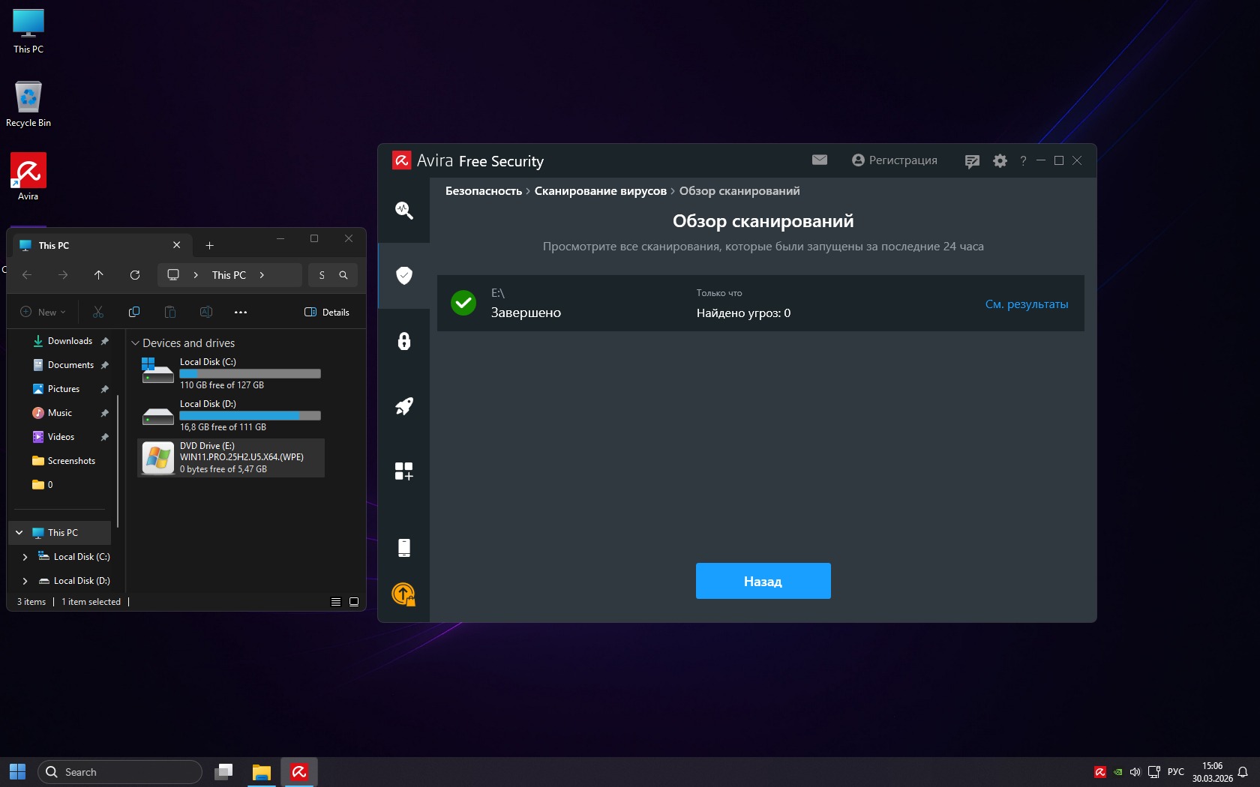Switch Explorer to large icons view
The height and width of the screenshot is (787, 1260).
click(354, 602)
